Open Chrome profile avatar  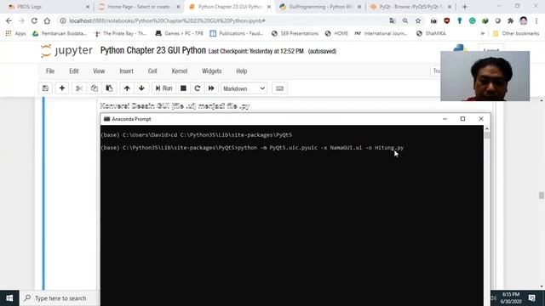click(x=524, y=20)
